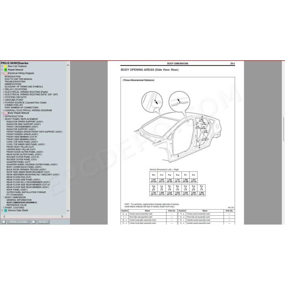Open ROCKER OUTER PANEL (CUT-H)
Screen dimensions: 285x285
[x=23, y=157]
